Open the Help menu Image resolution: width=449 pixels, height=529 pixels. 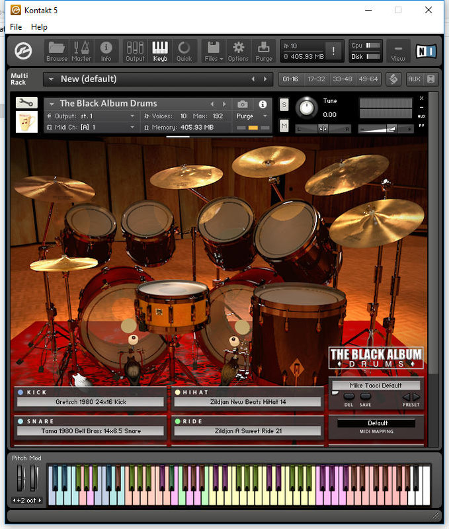click(x=39, y=27)
